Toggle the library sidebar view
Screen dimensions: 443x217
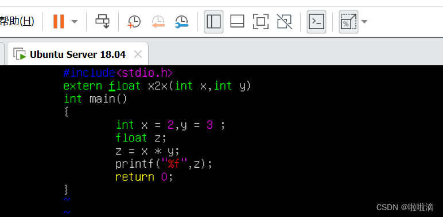[213, 22]
